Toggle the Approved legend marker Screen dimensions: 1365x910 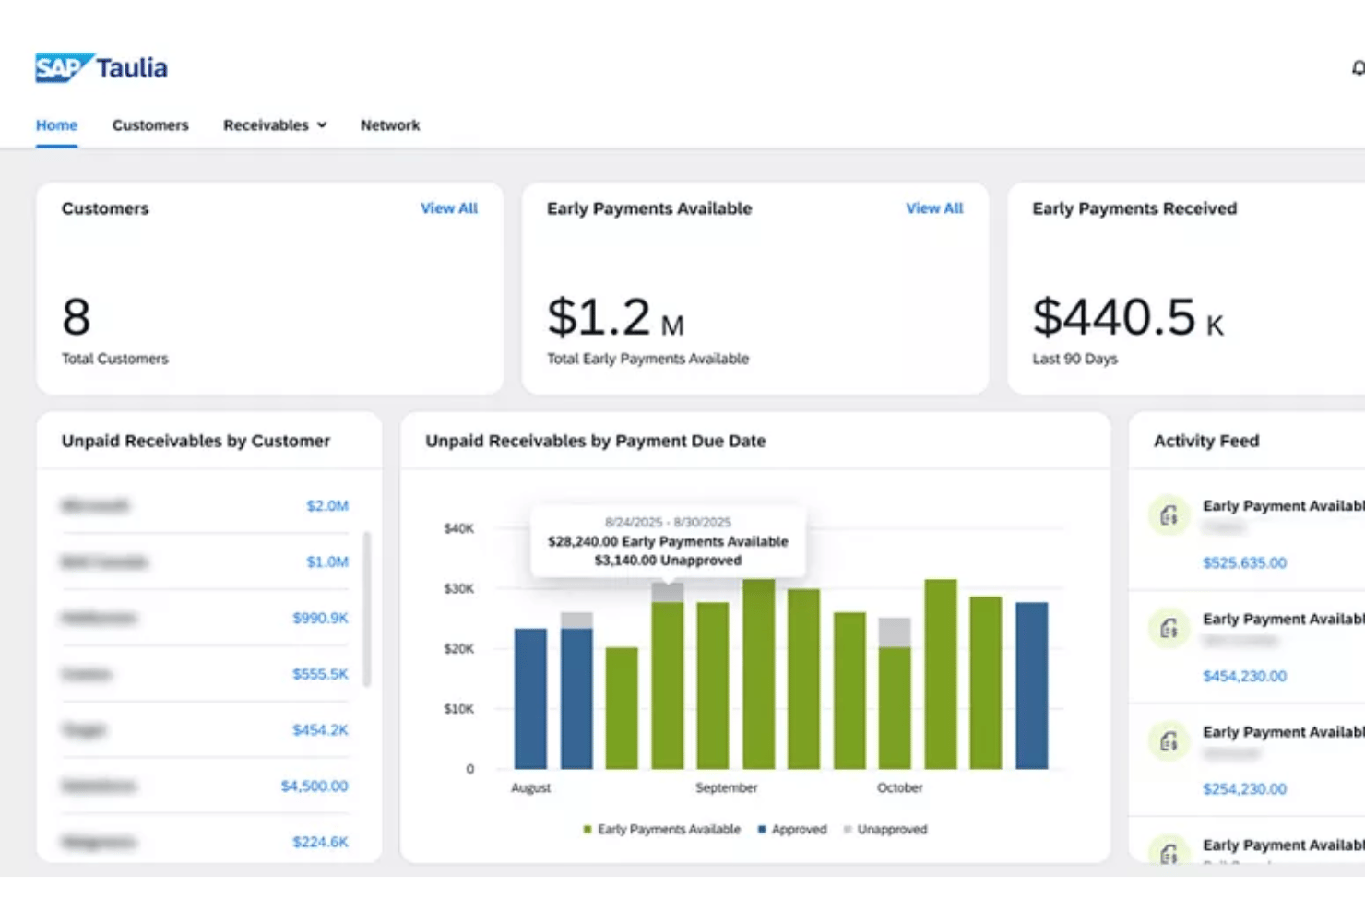[x=762, y=830]
